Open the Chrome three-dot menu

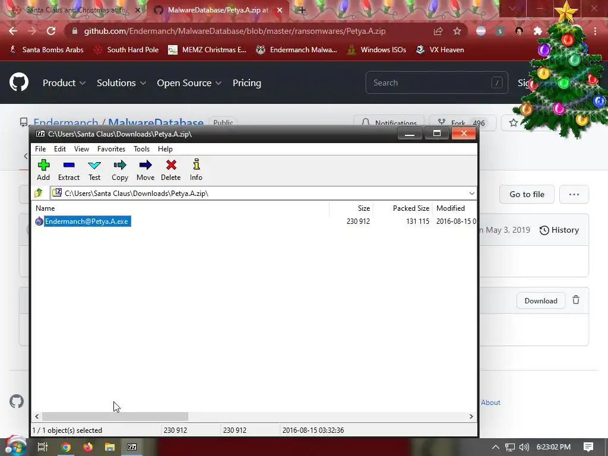pos(595,31)
